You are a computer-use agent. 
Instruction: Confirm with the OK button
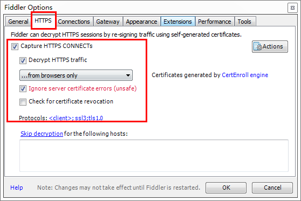[226, 188]
